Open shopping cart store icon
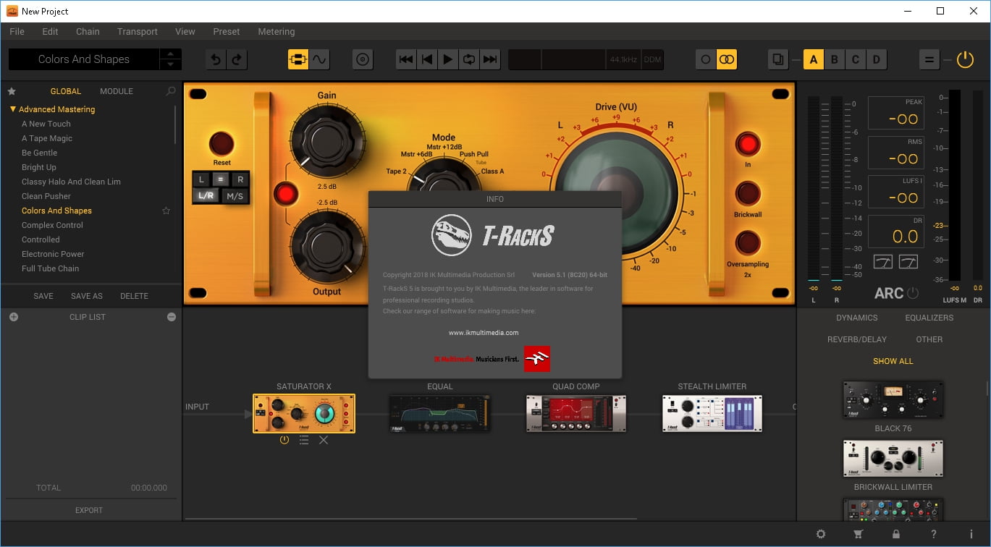991x547 pixels. point(859,534)
